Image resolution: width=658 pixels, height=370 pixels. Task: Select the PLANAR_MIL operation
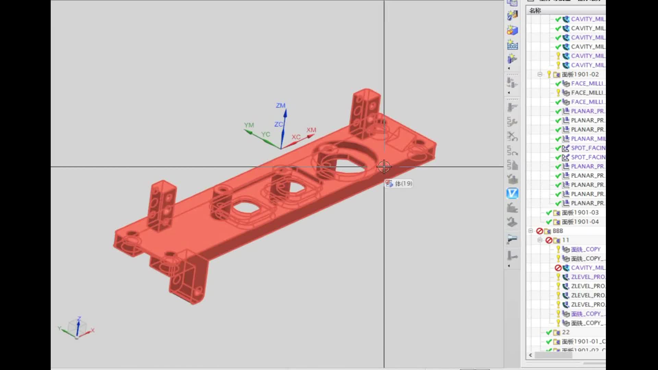[588, 139]
